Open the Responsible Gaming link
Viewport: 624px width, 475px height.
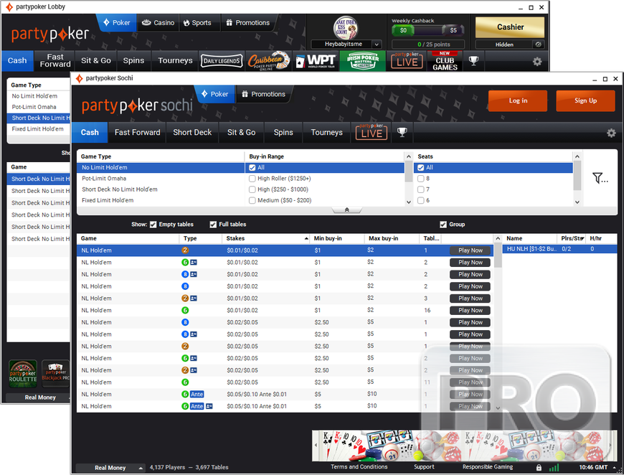coord(488,467)
